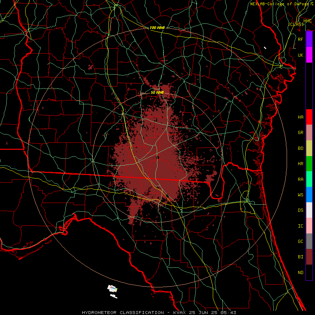The image size is (315, 315).
Task: Click the GR legend label
Action: click(x=300, y=133)
